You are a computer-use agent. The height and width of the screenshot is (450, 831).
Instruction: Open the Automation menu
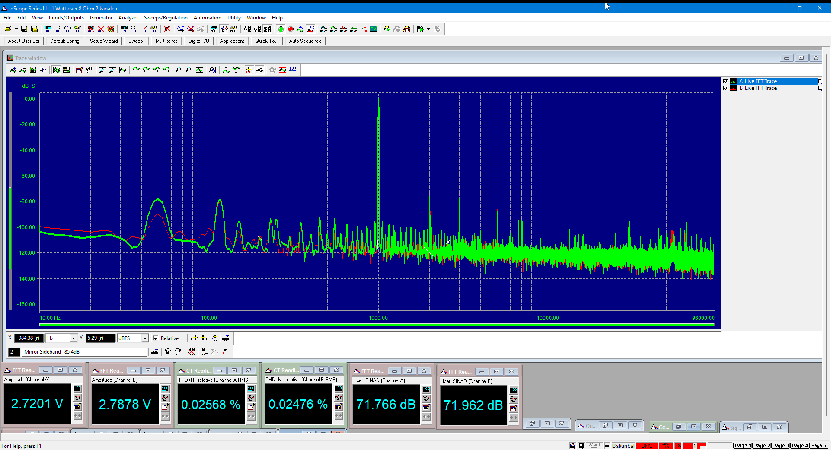pyautogui.click(x=207, y=18)
